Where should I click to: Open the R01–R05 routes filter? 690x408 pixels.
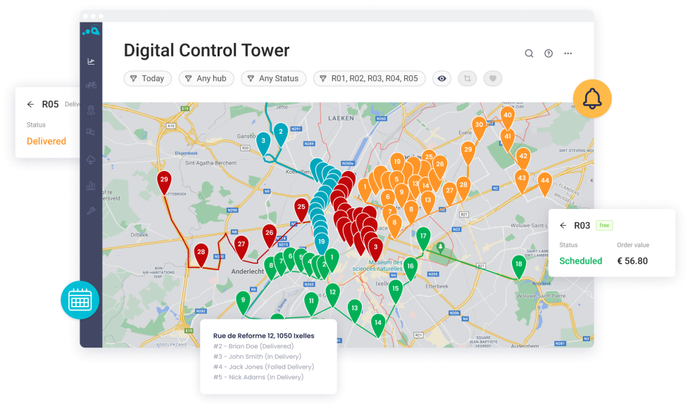pyautogui.click(x=369, y=79)
